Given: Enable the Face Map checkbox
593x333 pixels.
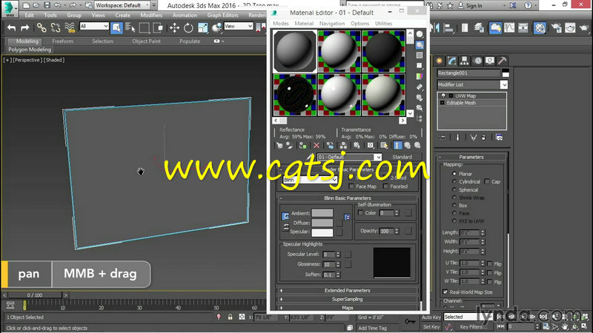Looking at the screenshot, I should [x=351, y=186].
